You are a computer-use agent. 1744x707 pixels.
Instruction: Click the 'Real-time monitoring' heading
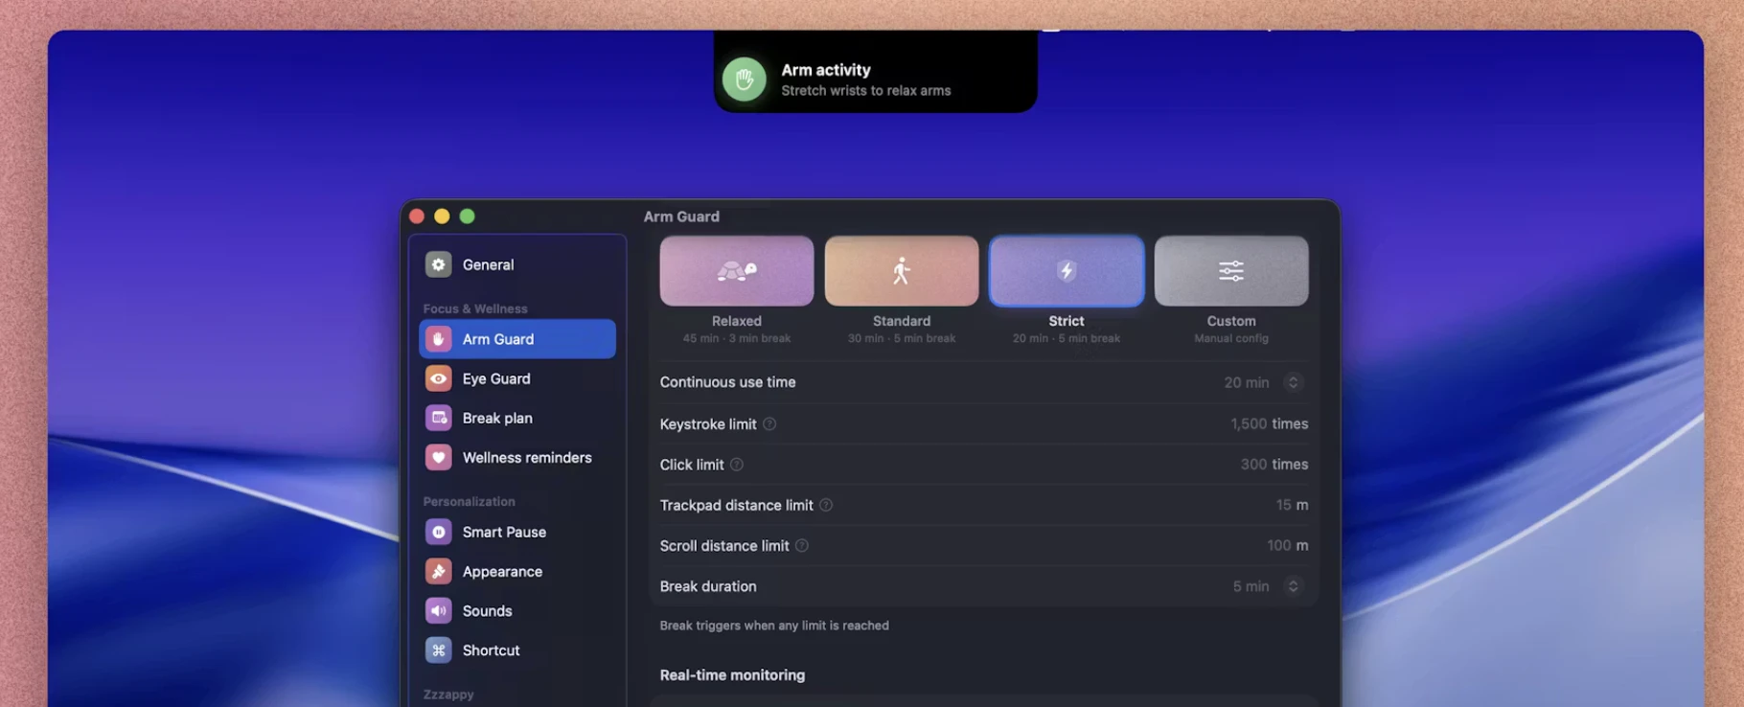click(x=732, y=675)
